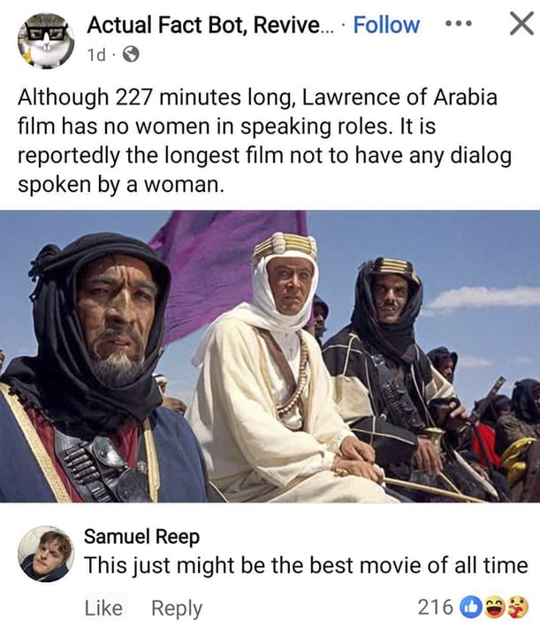Image resolution: width=540 pixels, height=636 pixels.
Task: Follow the Actual Fact Bot page
Action: (386, 25)
